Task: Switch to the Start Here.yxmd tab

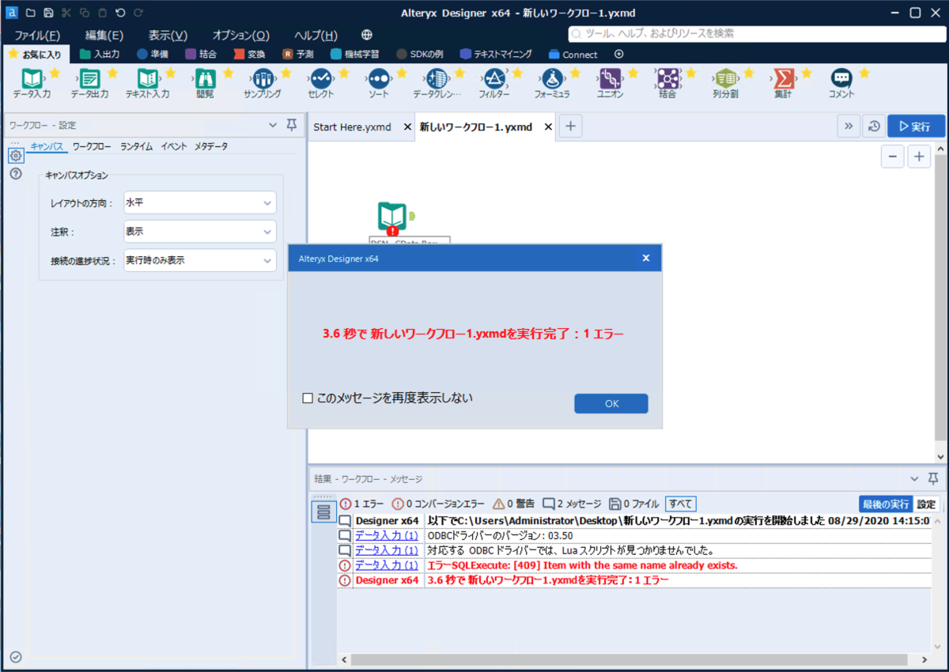Action: [352, 127]
